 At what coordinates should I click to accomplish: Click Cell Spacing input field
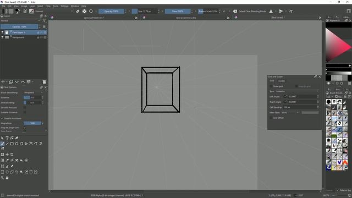(x=300, y=107)
